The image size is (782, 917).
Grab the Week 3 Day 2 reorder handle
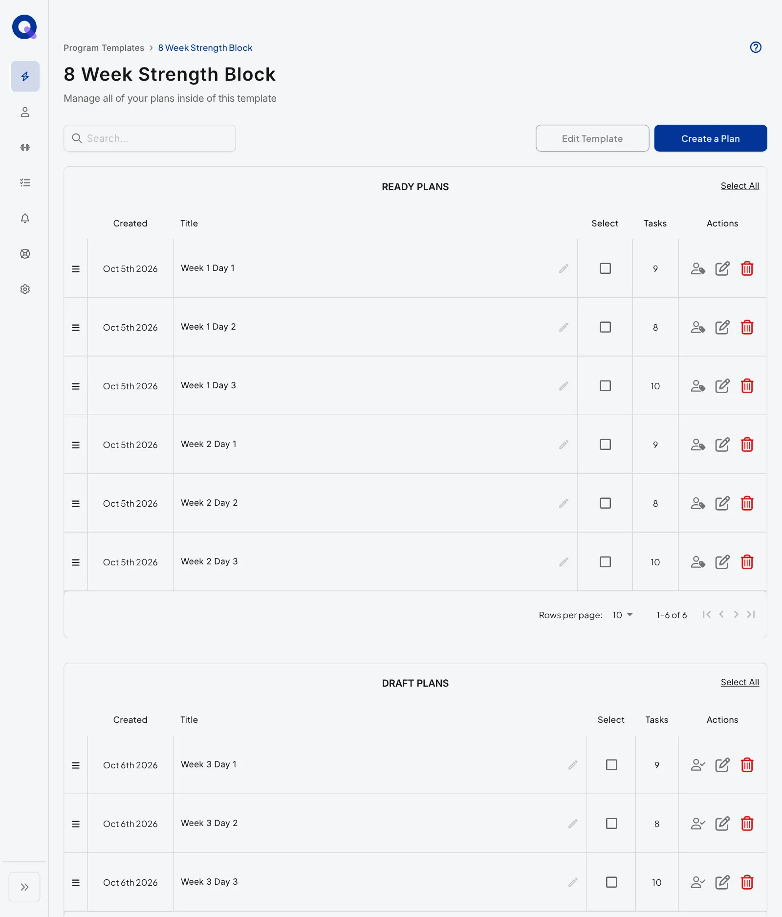tap(76, 824)
